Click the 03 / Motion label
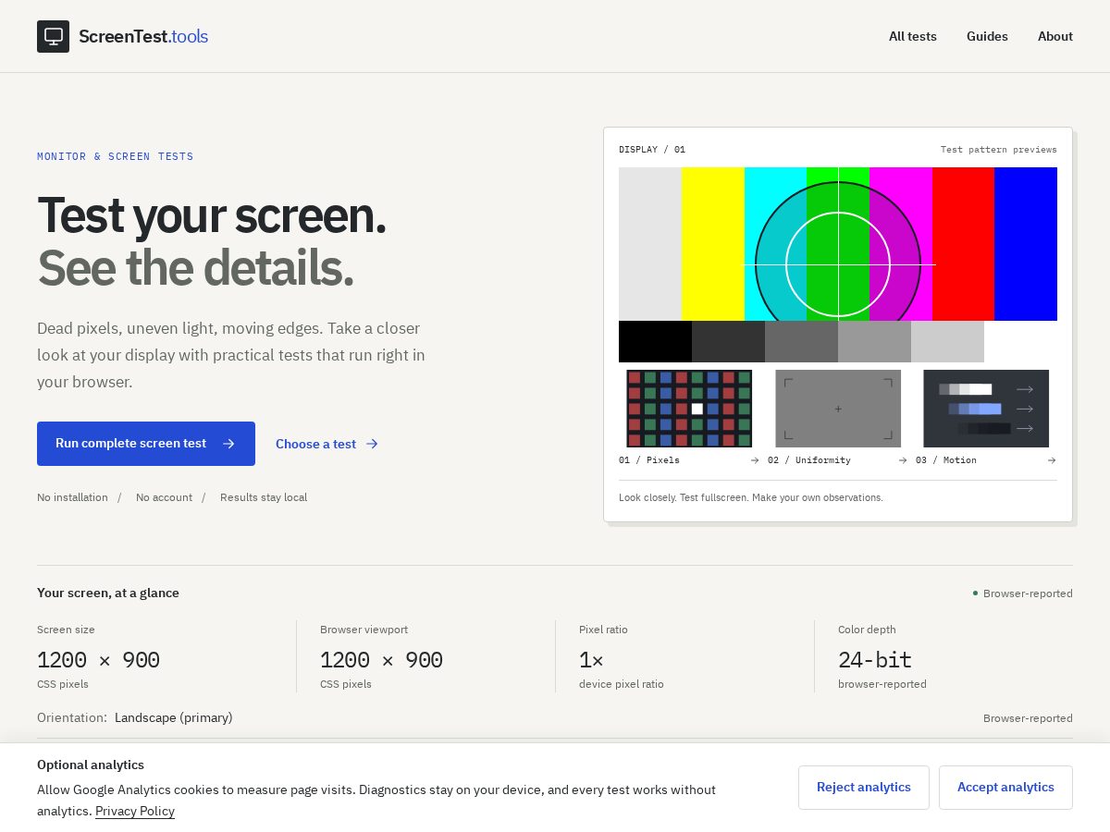Screen dimensions: 1110x832 coord(946,460)
